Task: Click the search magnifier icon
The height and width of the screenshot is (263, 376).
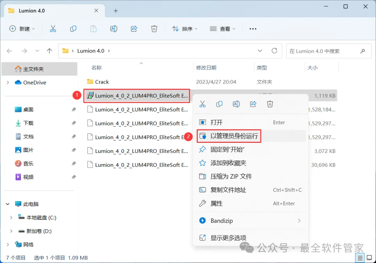Action: tap(362, 51)
